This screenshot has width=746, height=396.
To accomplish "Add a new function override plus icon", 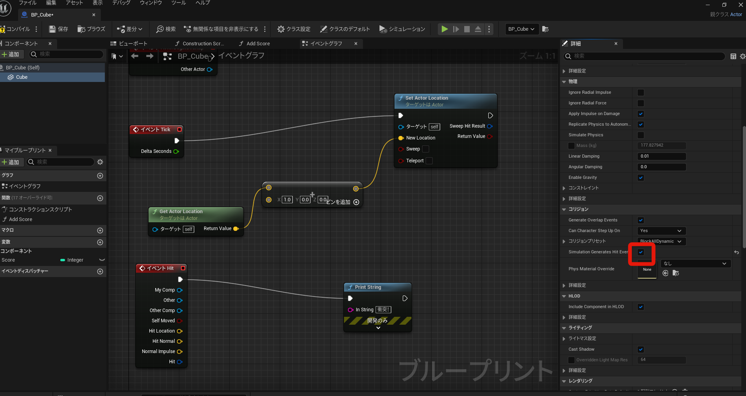I will coord(100,198).
